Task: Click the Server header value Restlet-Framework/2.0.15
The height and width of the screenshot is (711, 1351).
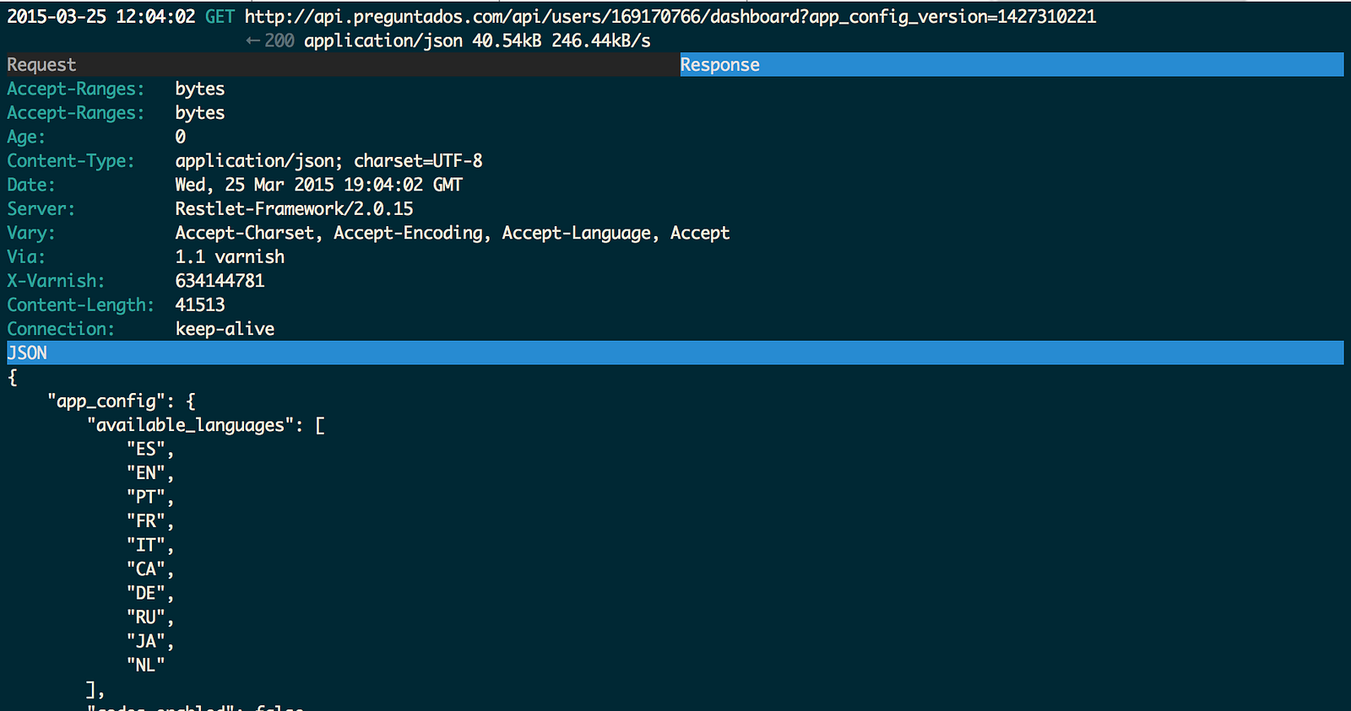Action: tap(294, 208)
